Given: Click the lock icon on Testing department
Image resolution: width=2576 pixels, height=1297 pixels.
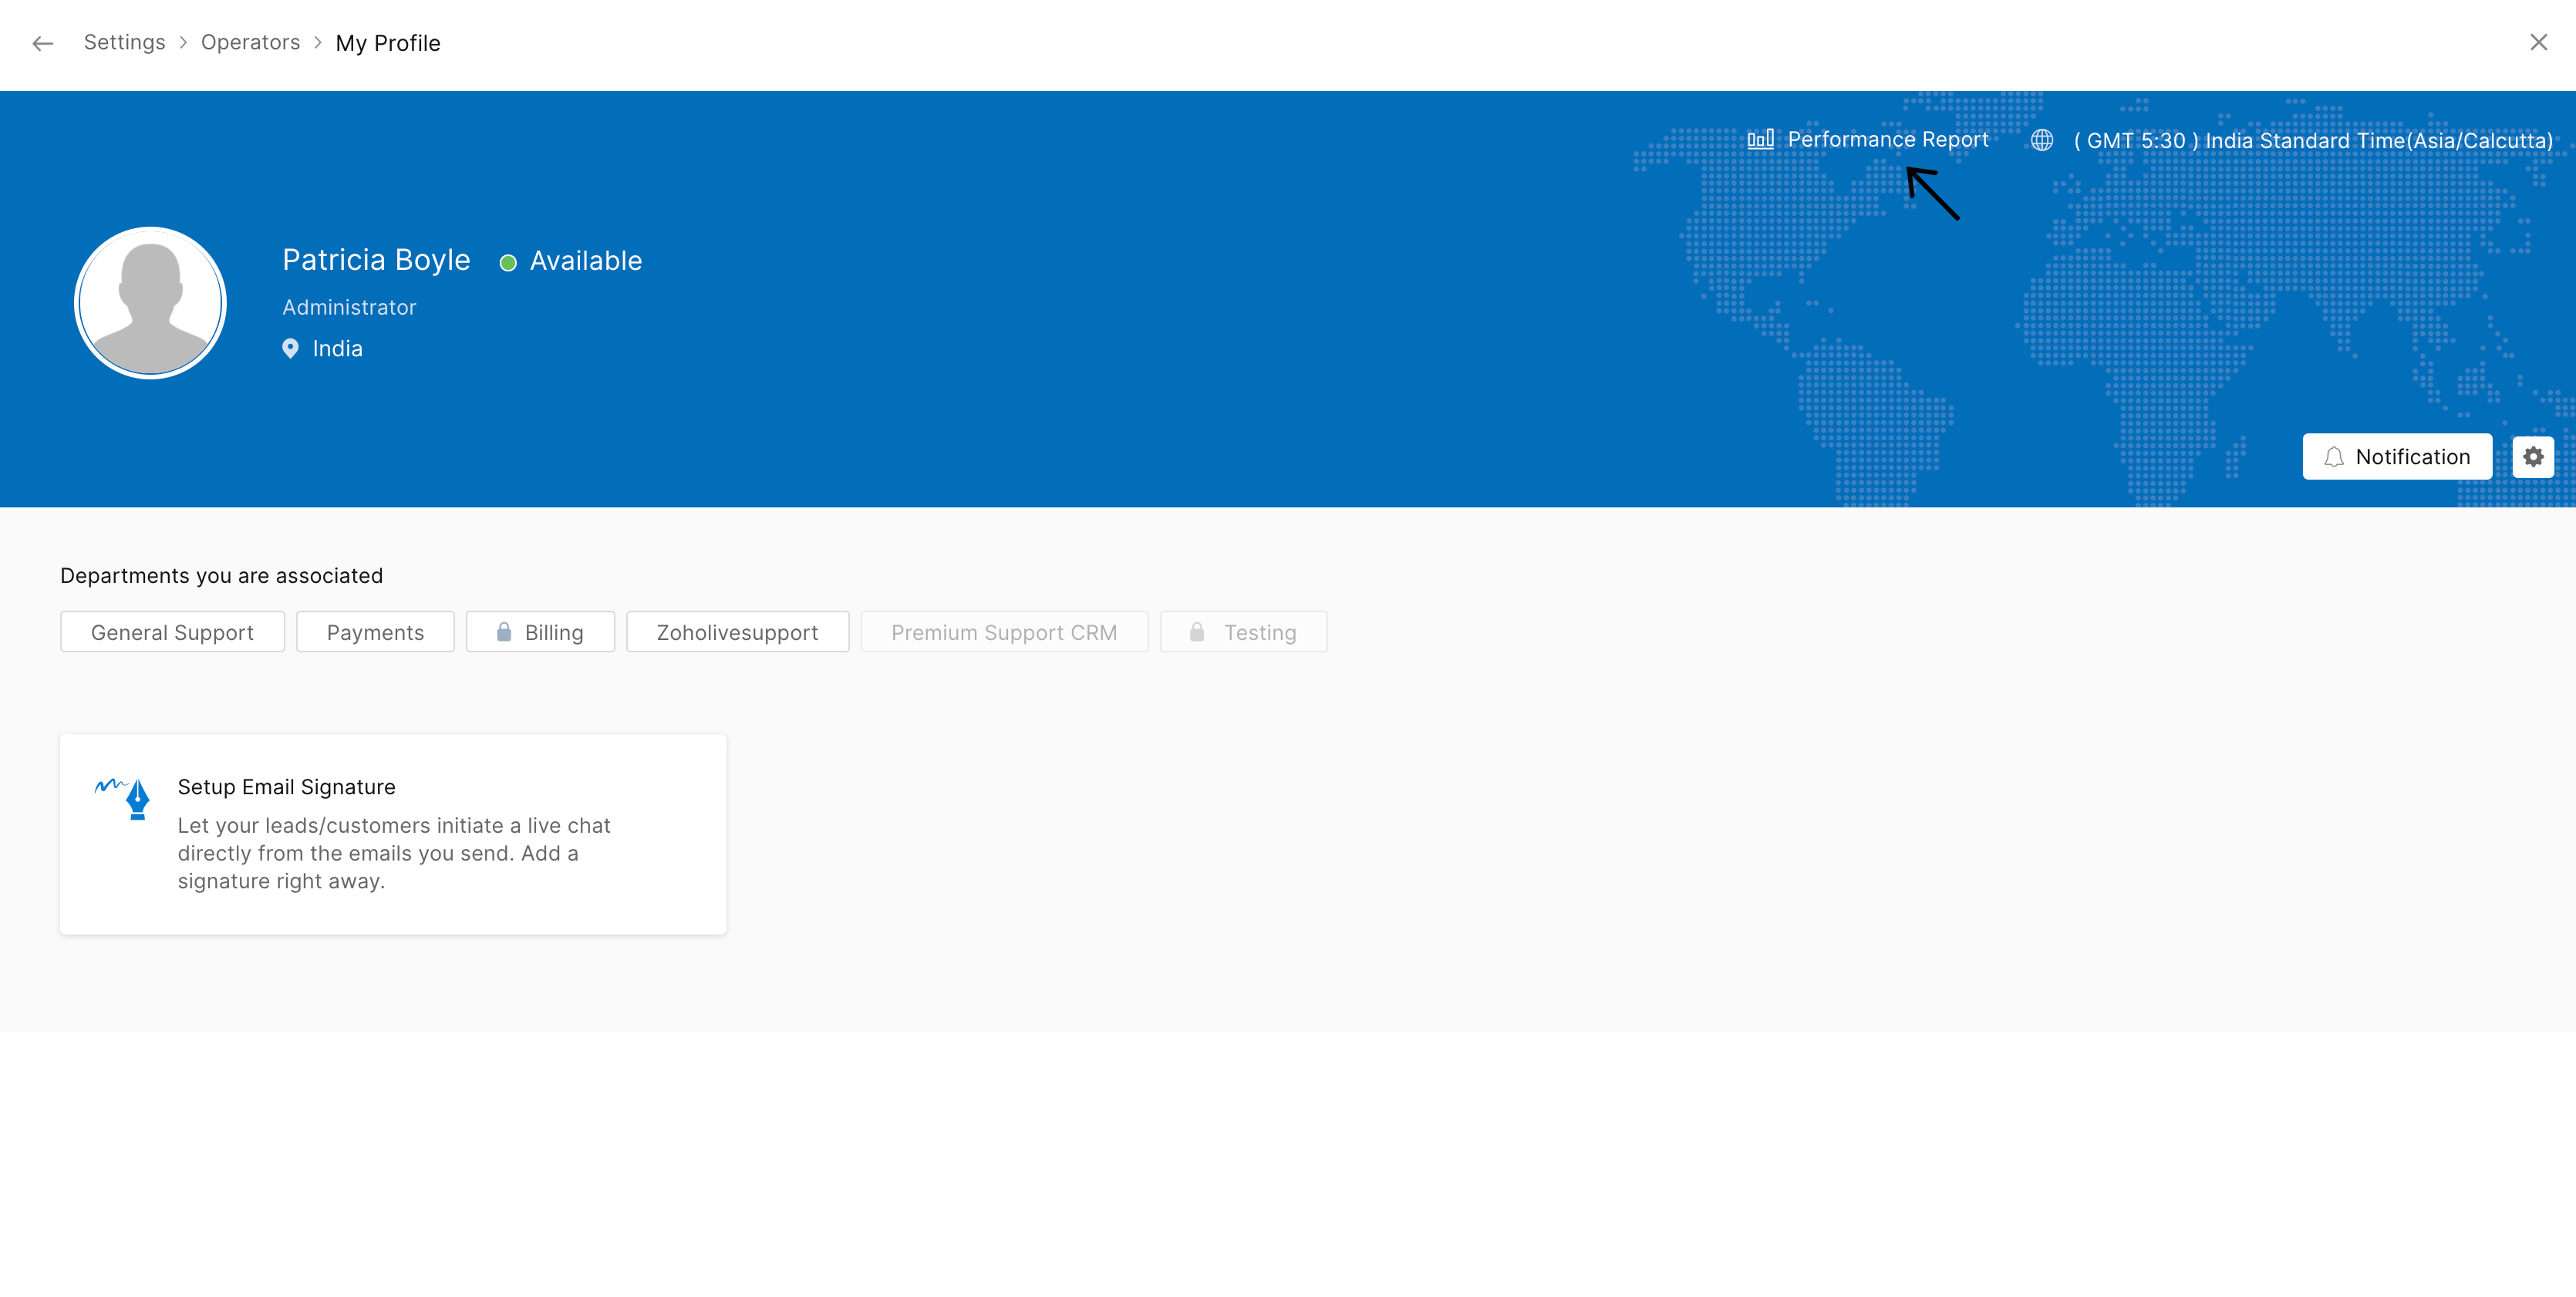Looking at the screenshot, I should point(1196,632).
